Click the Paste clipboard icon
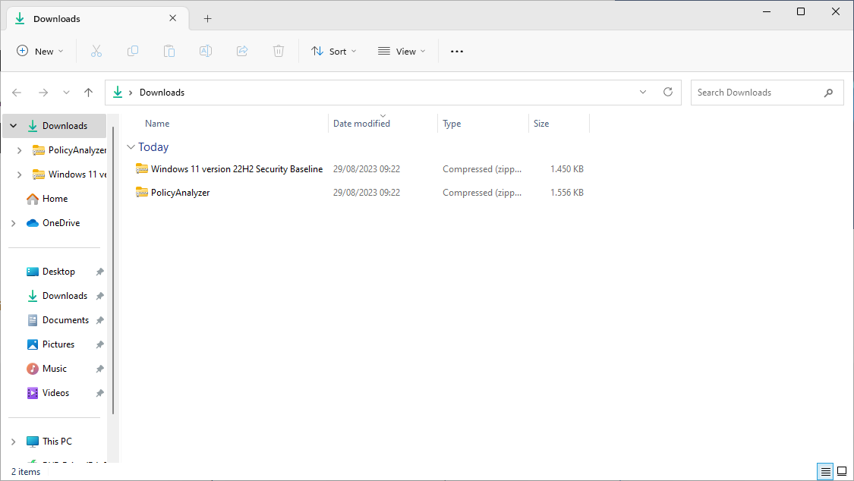854x481 pixels. 169,51
